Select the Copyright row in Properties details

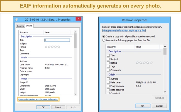click(x=46, y=75)
